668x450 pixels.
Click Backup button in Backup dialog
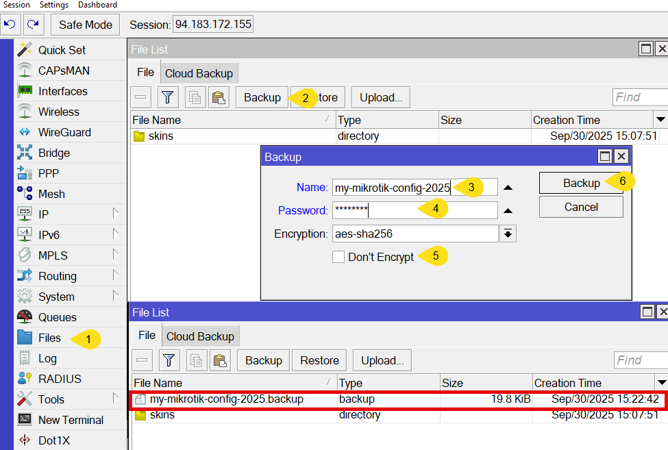coord(581,183)
